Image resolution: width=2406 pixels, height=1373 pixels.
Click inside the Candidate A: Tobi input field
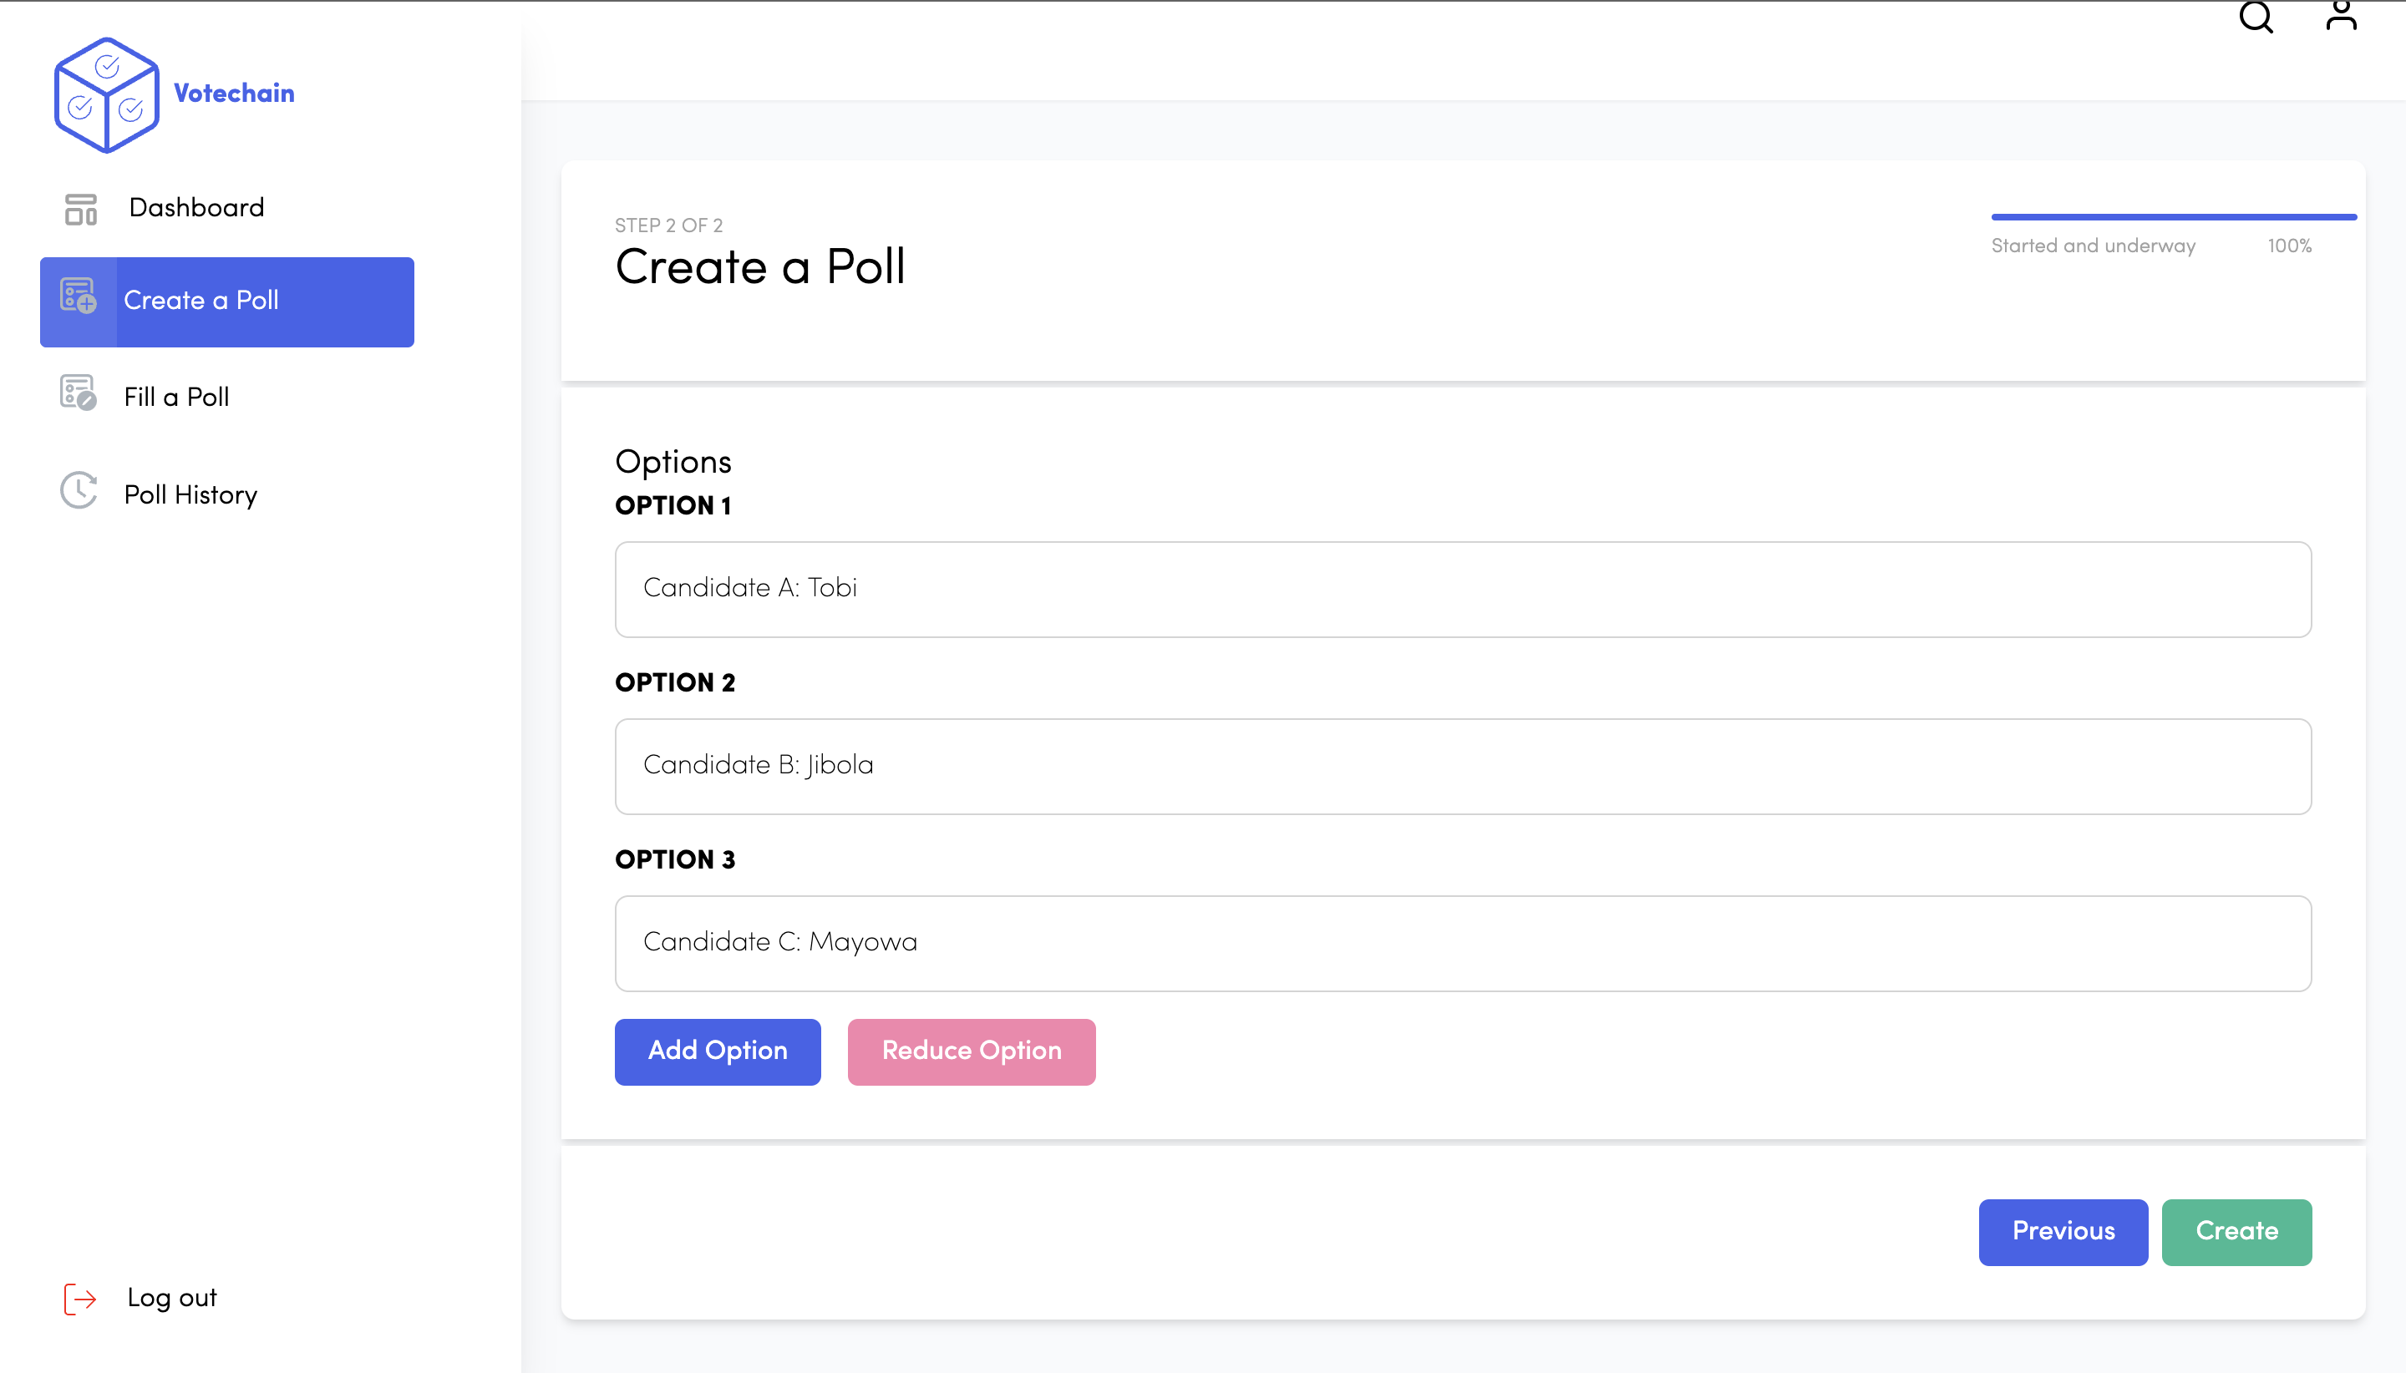coord(1463,588)
